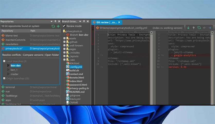
Task: Expand the _includes folder
Action: click(x=64, y=53)
